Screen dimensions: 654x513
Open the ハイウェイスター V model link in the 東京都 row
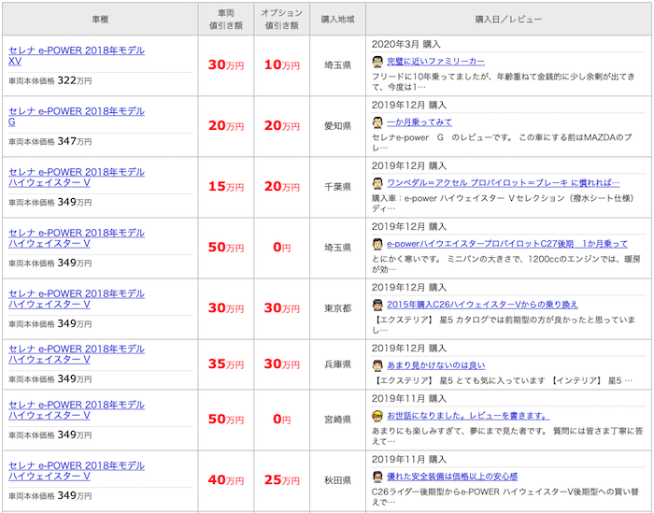click(77, 299)
